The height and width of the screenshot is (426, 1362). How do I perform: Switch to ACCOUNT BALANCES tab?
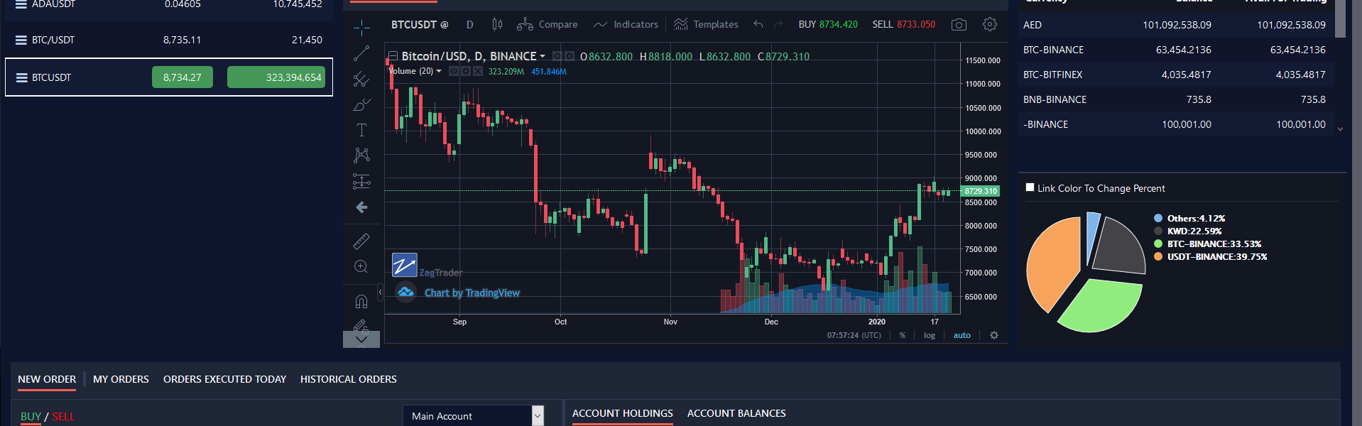[x=736, y=413]
